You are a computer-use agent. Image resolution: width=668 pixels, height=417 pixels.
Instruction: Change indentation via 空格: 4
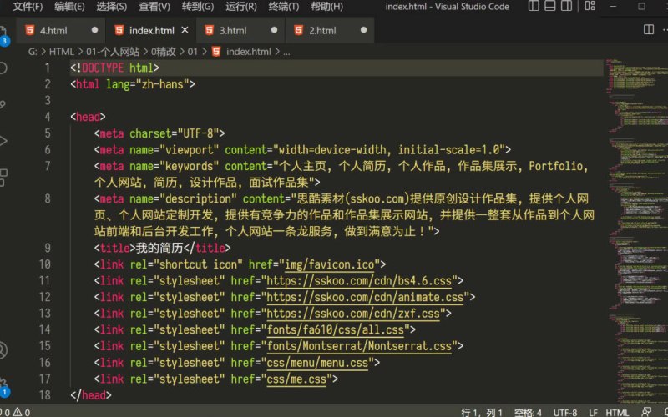(528, 412)
